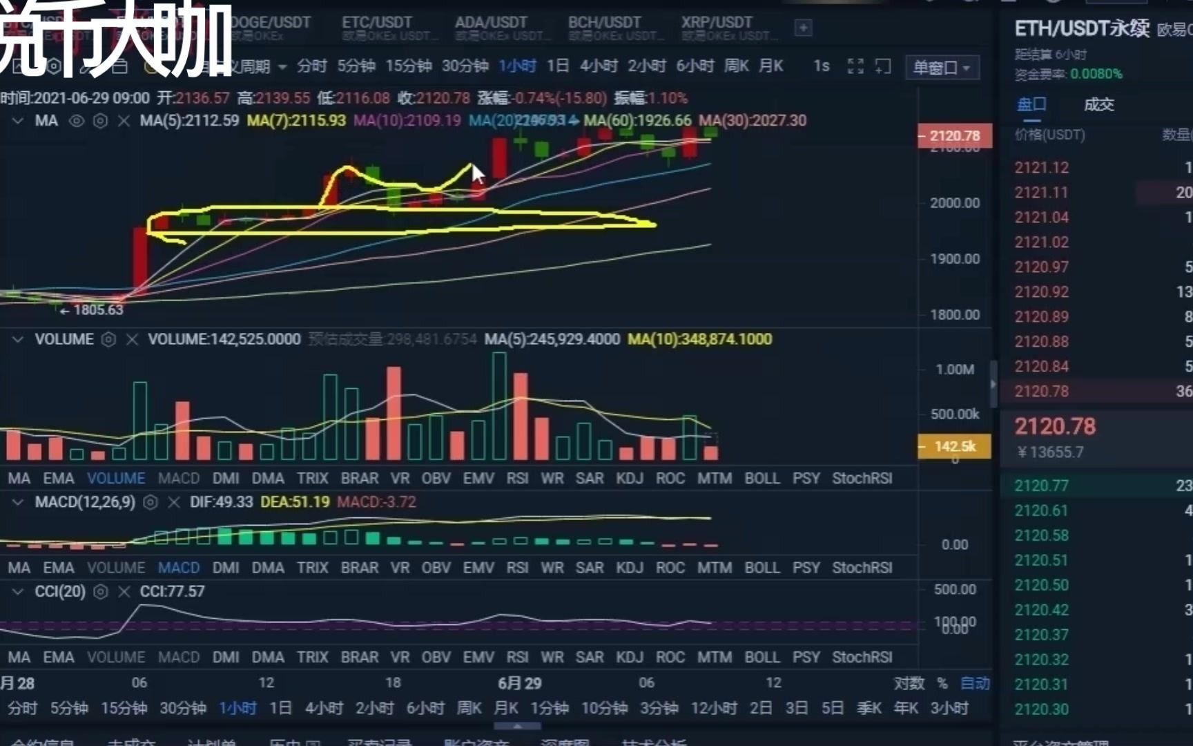The image size is (1193, 746).
Task: Choose BOLL in volume panel indicator row
Action: [x=762, y=479]
